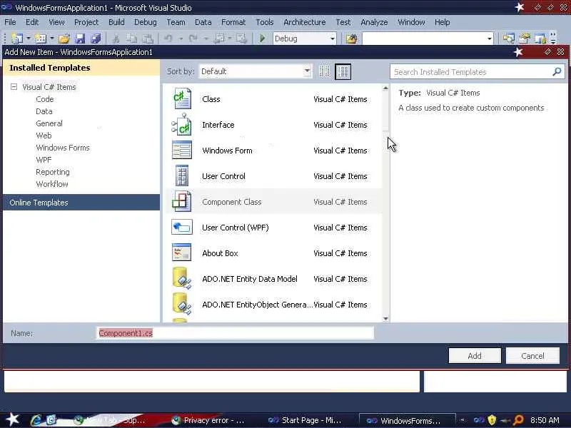This screenshot has width=571, height=428.
Task: Open the Properties Window toolbar icon
Action: [x=525, y=39]
